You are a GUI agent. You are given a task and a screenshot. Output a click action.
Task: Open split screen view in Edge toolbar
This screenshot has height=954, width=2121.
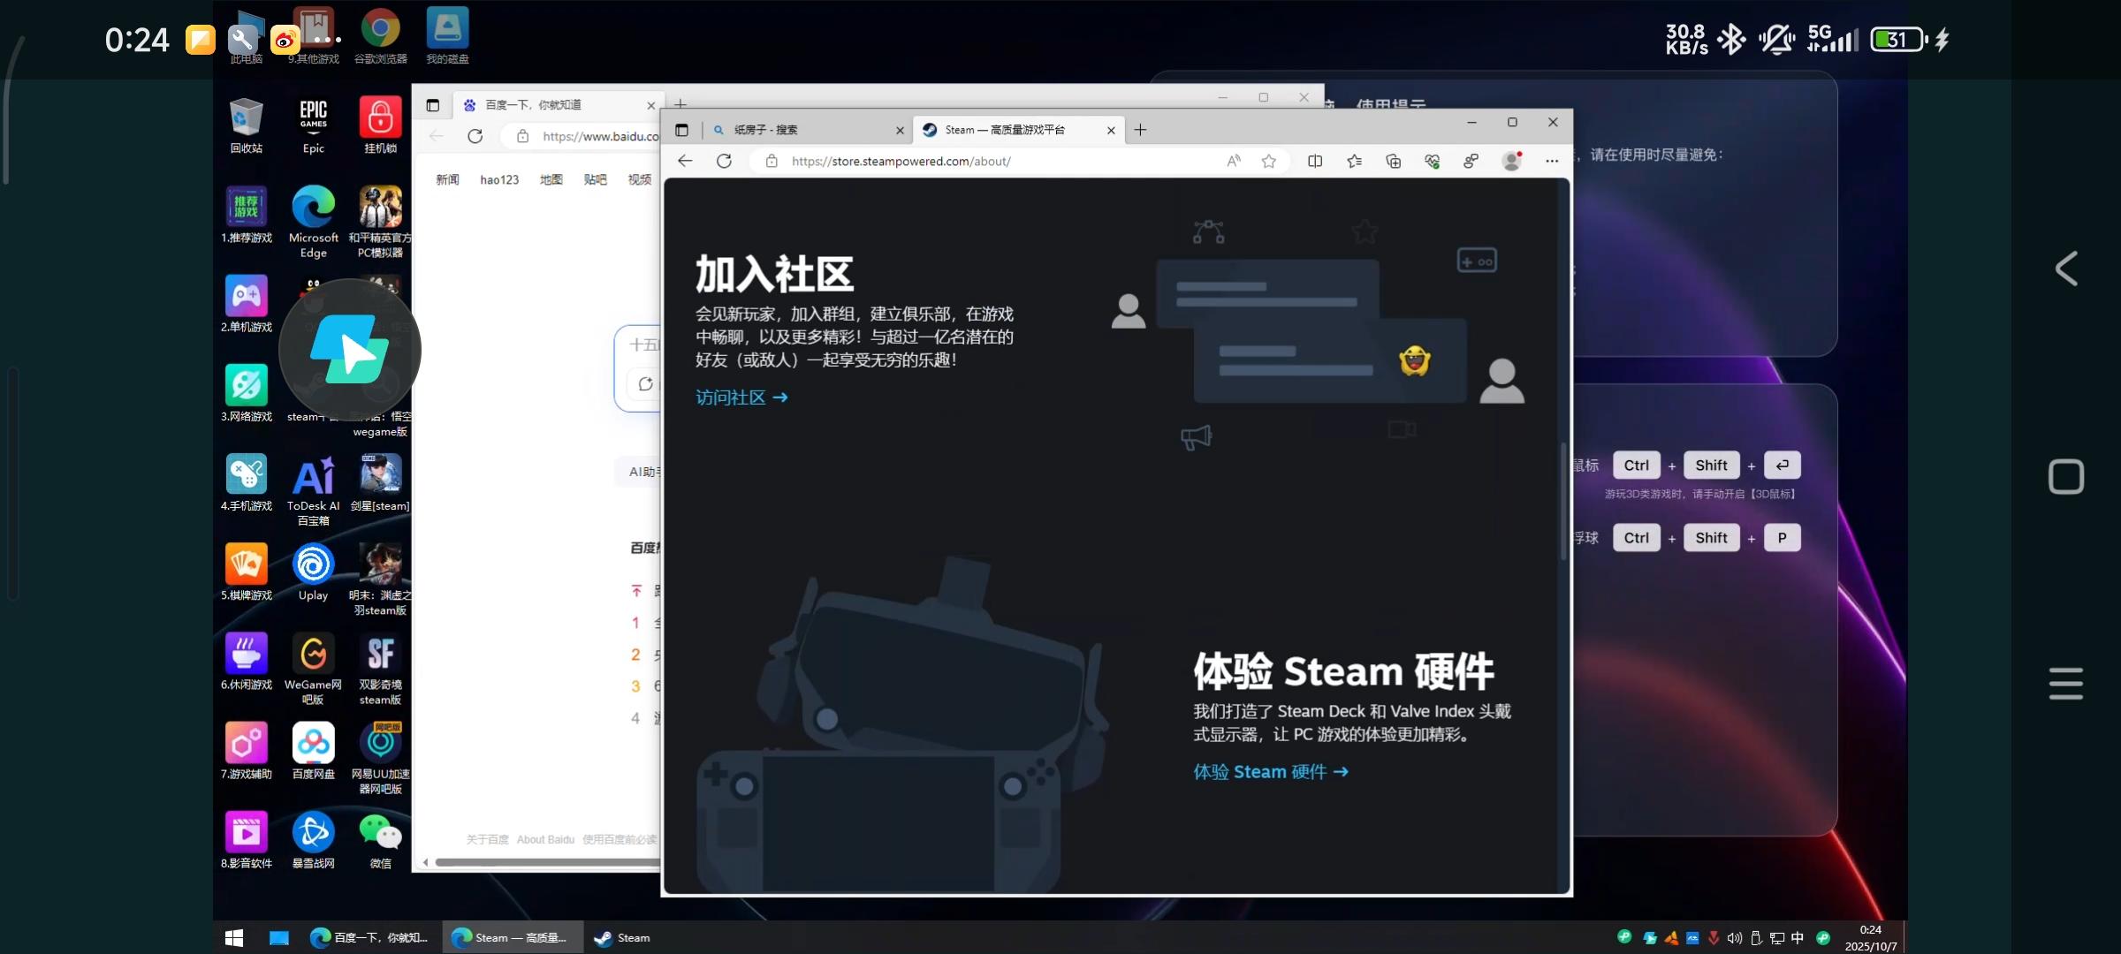coord(1315,161)
